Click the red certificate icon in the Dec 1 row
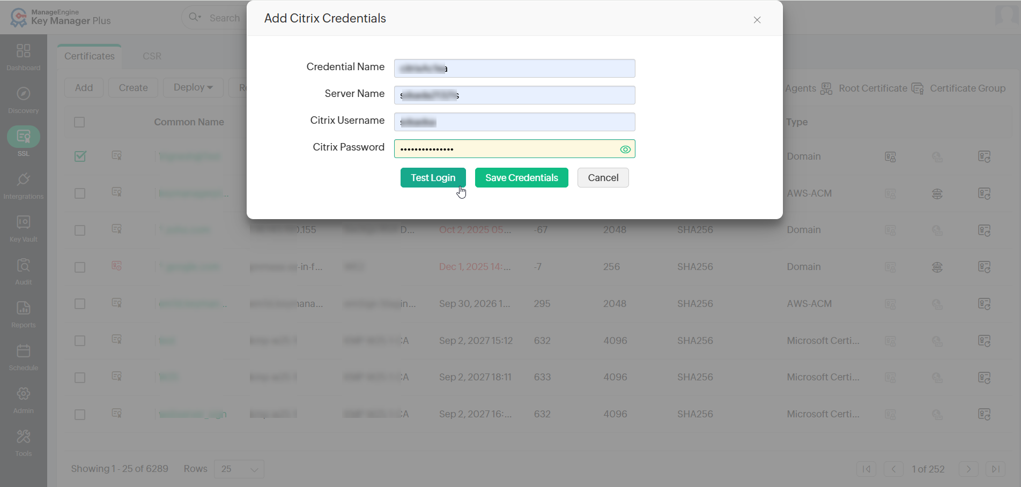 pos(116,266)
